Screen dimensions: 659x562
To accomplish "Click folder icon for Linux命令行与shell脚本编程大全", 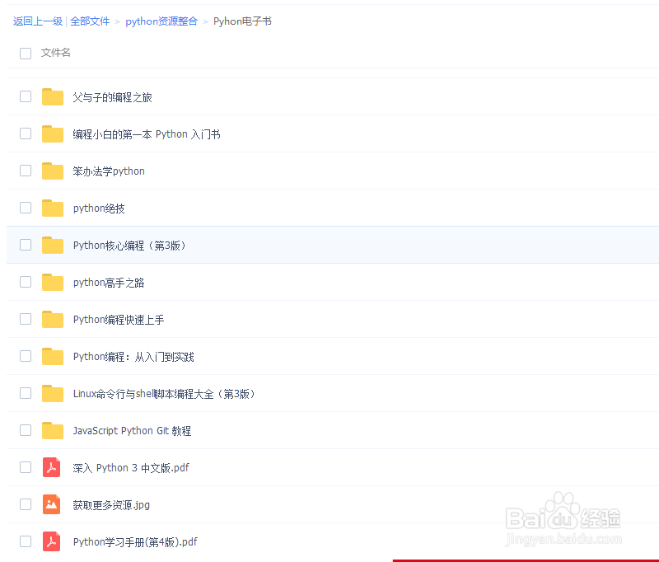I will (53, 393).
